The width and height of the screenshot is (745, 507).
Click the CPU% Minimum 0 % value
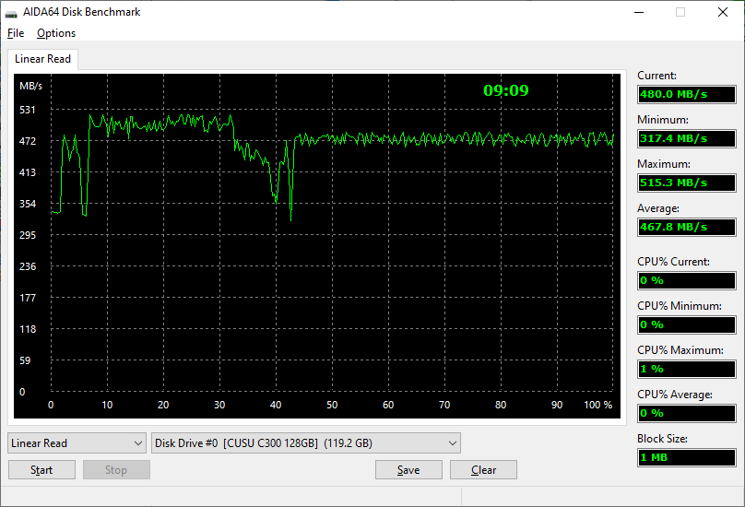(687, 324)
